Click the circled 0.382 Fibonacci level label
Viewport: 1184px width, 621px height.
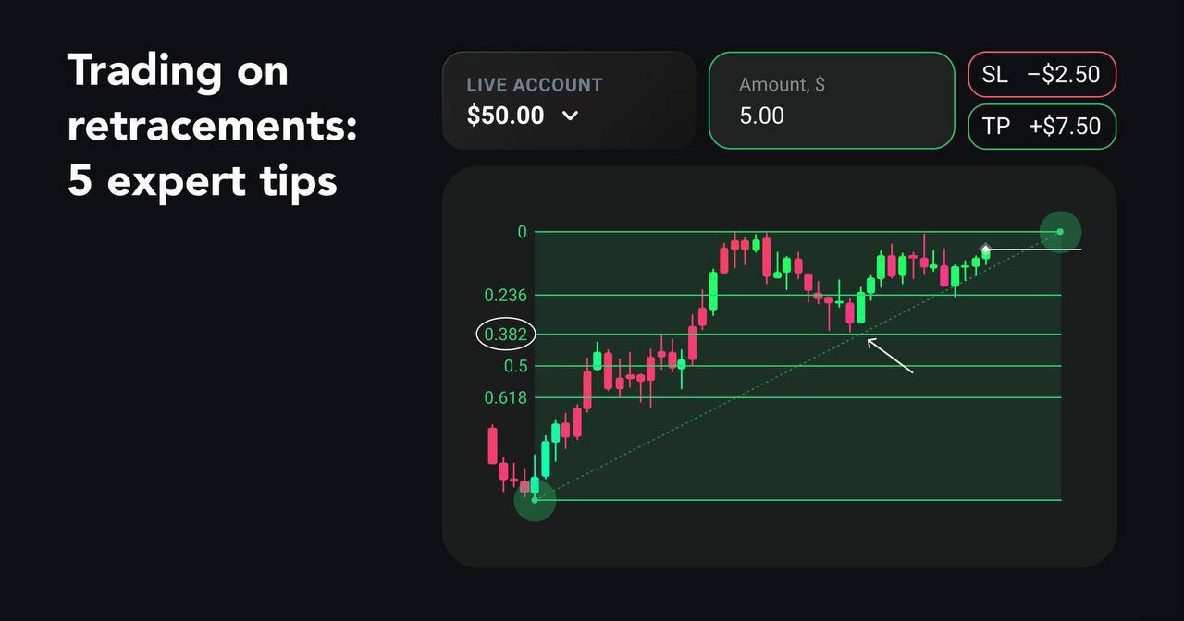pyautogui.click(x=506, y=335)
